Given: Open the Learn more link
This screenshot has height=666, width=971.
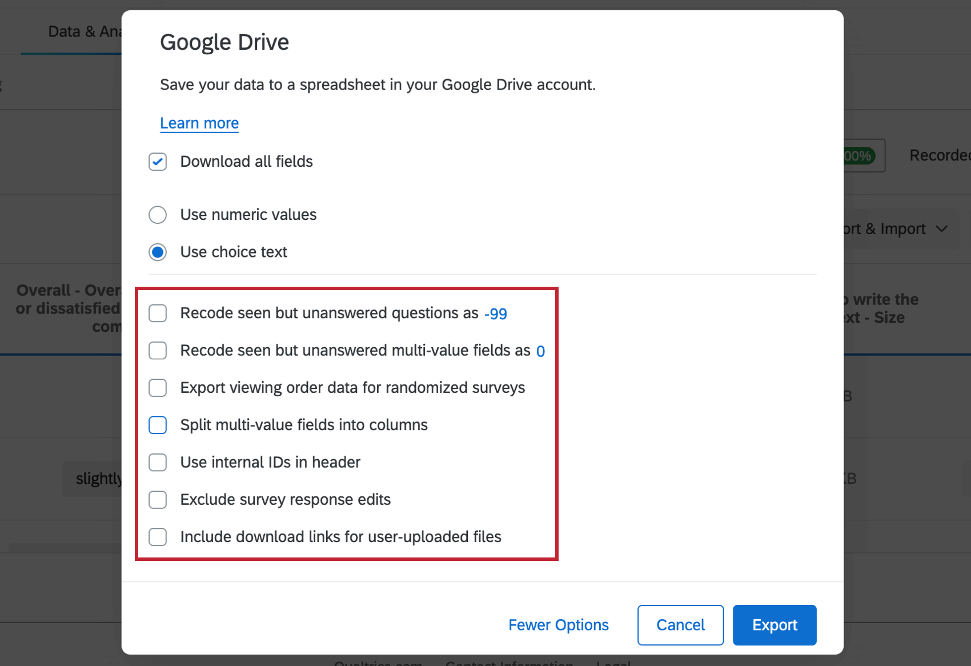Looking at the screenshot, I should click(199, 123).
